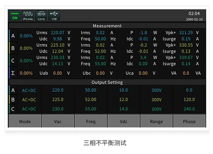This screenshot has width=213, height=154.
Task: Select phase C Vpk+ reading 339.67
Action: click(x=186, y=58)
